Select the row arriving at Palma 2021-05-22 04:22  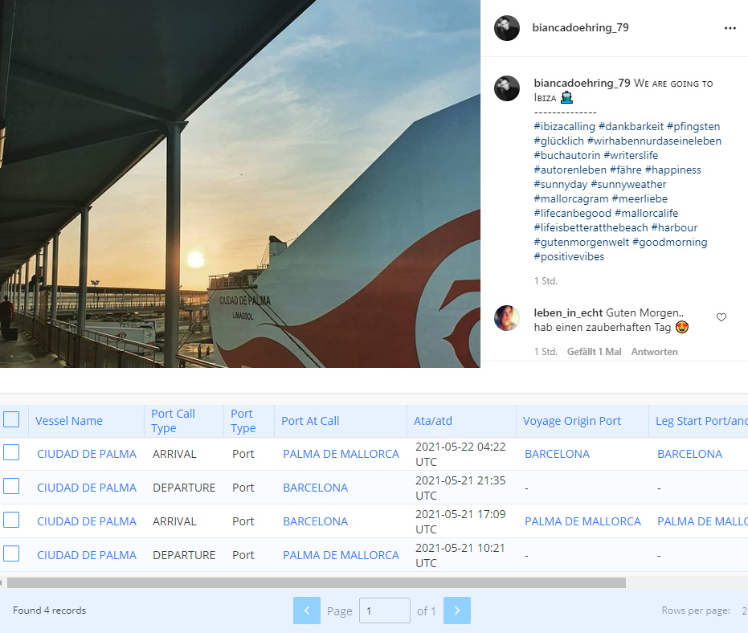click(11, 452)
